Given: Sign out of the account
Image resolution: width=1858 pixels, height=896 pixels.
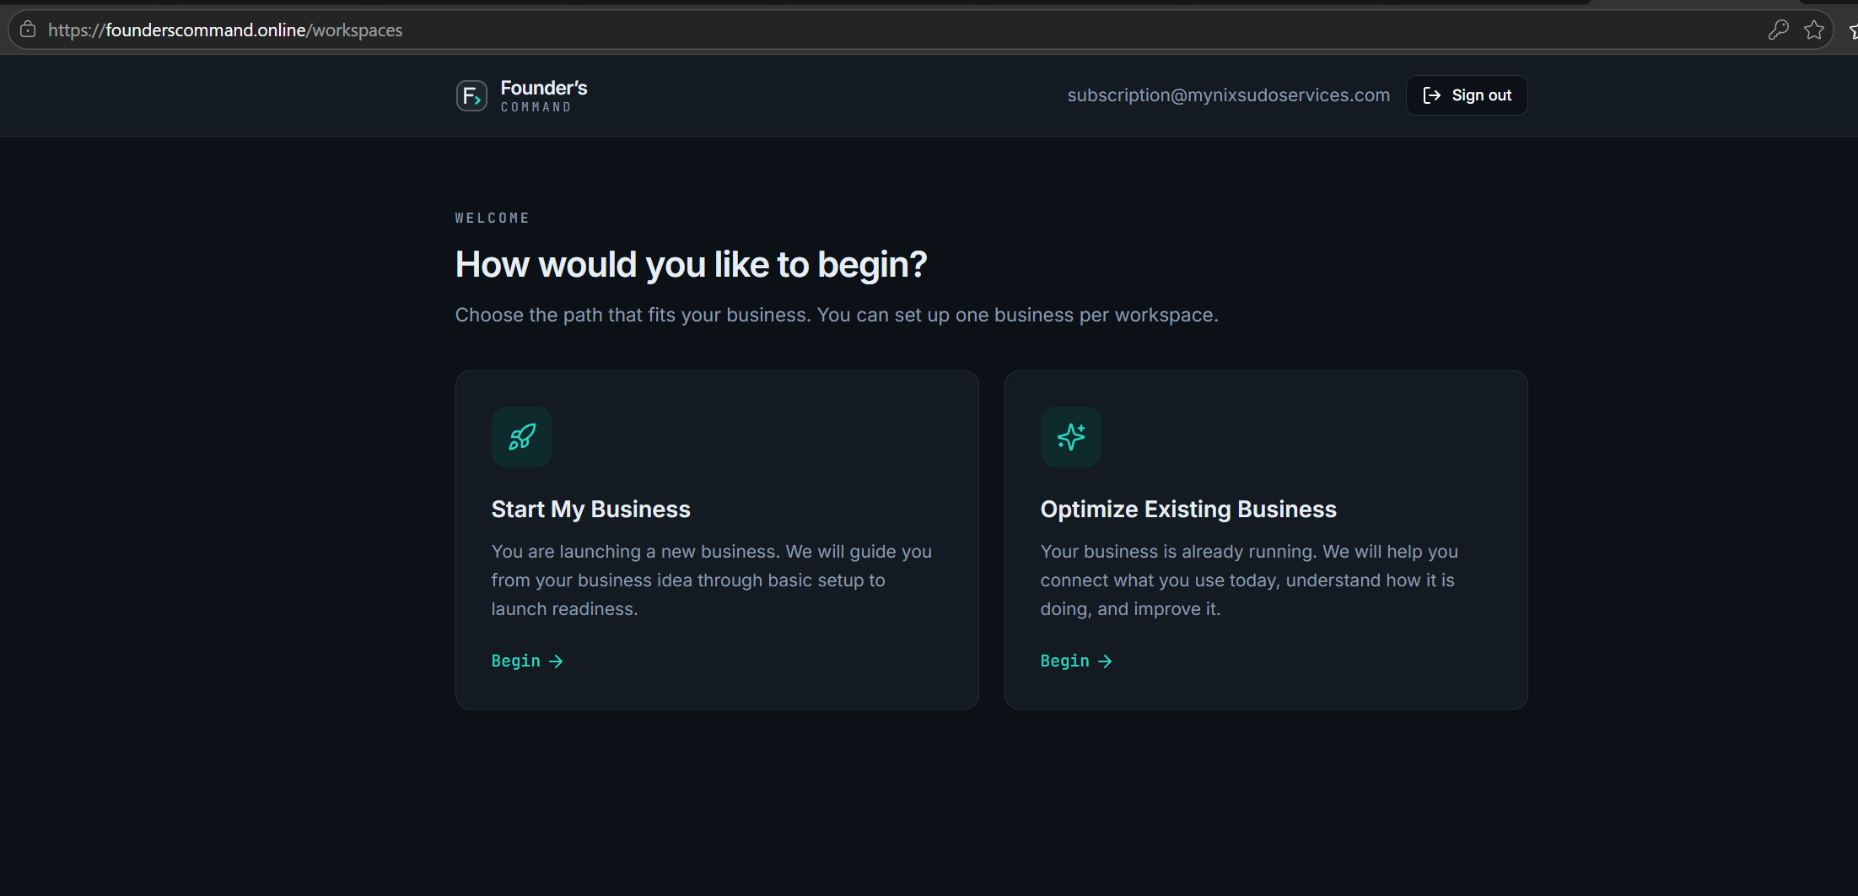Looking at the screenshot, I should (x=1467, y=95).
